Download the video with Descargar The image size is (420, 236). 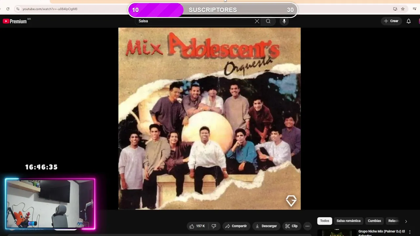tap(266, 226)
